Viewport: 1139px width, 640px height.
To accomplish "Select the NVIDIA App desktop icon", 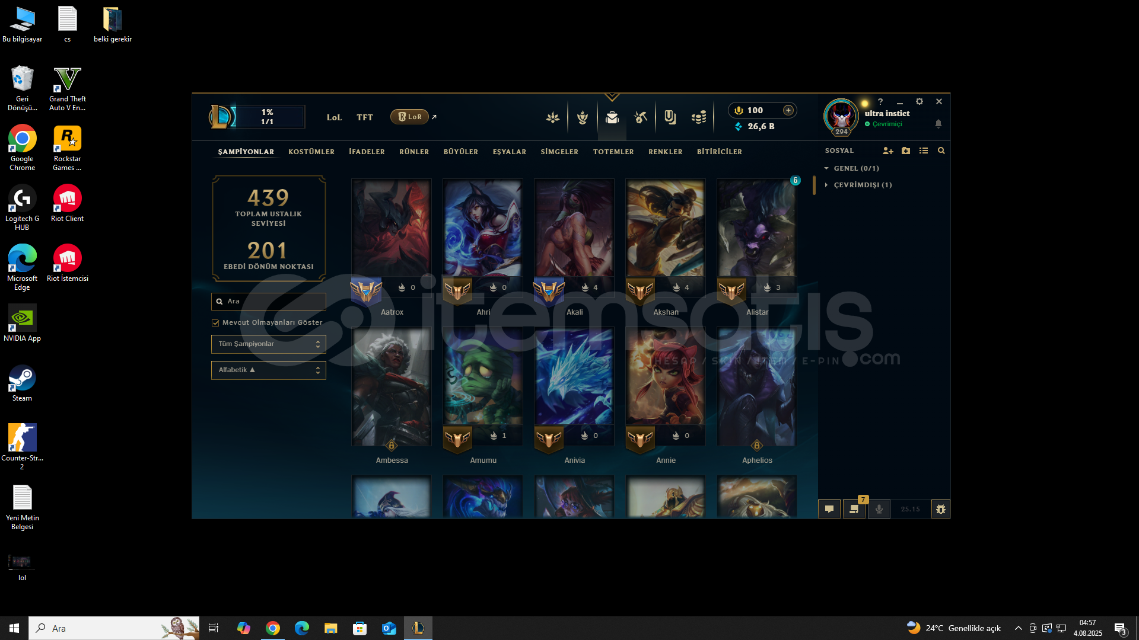I will point(22,323).
